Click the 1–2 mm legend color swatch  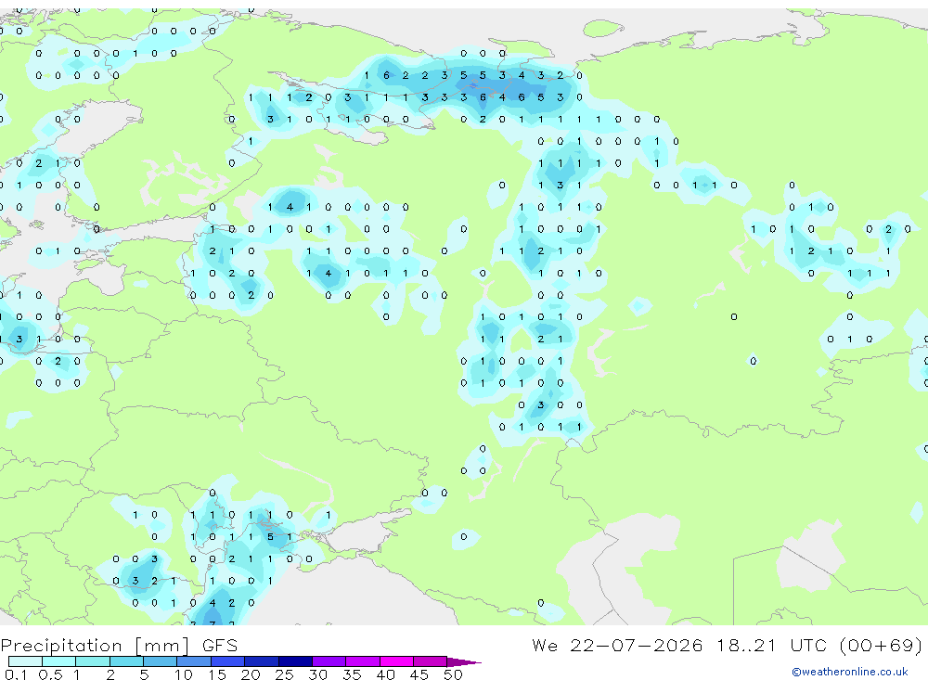(93, 661)
